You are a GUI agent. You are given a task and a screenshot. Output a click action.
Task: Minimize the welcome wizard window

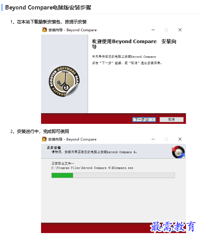[x=153, y=30]
